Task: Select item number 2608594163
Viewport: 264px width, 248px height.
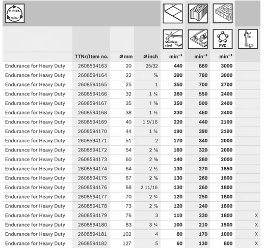Action: (x=92, y=66)
